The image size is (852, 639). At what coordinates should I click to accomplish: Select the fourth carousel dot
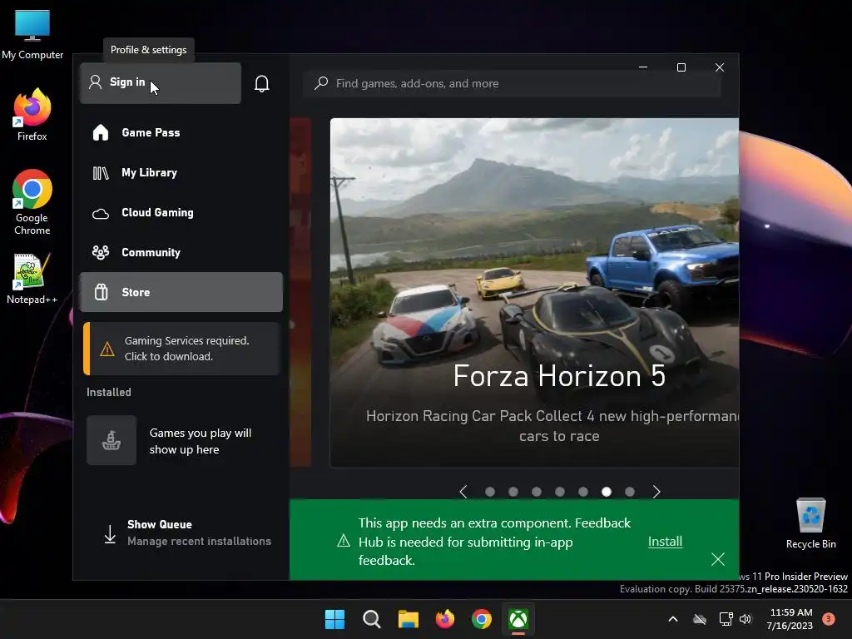(x=560, y=492)
